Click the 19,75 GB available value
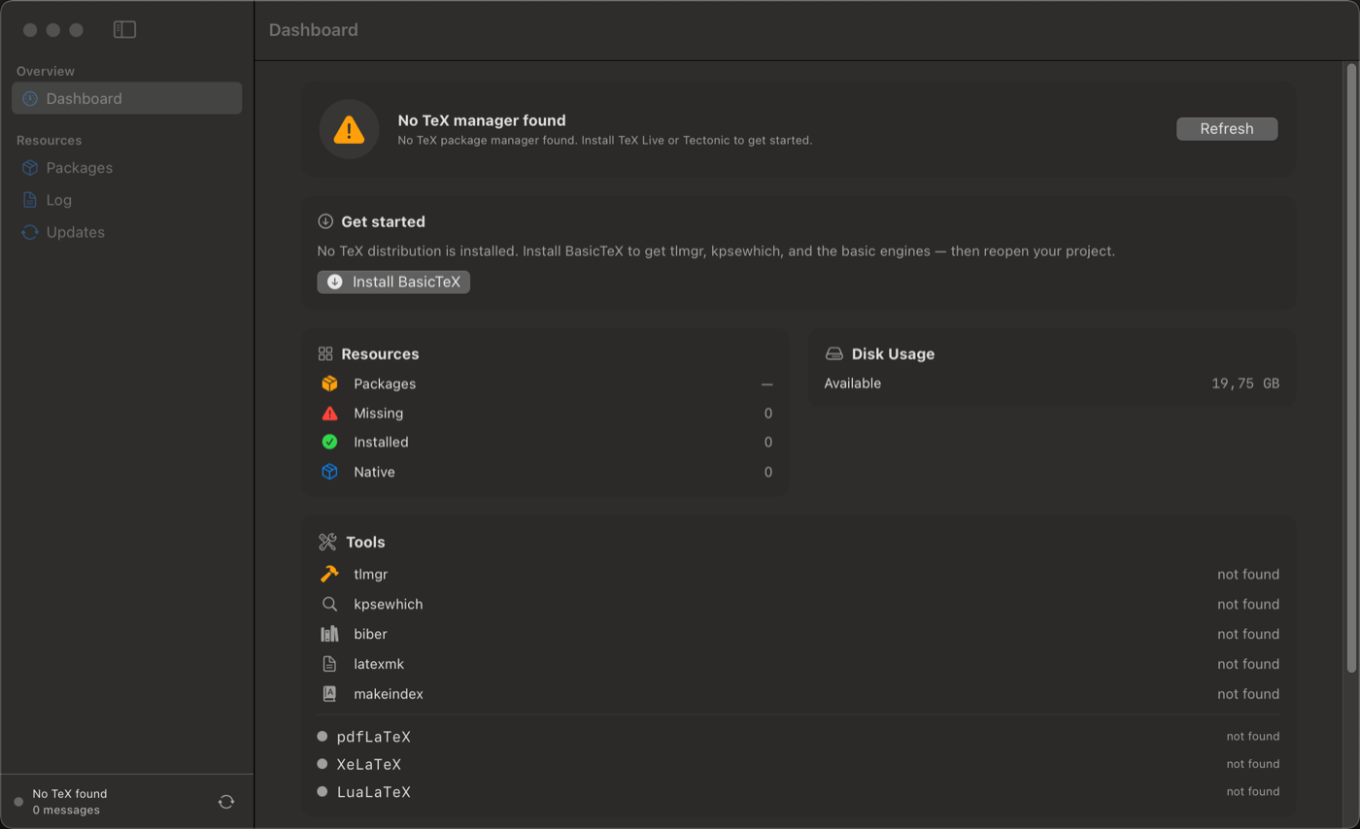1360x829 pixels. (1245, 383)
